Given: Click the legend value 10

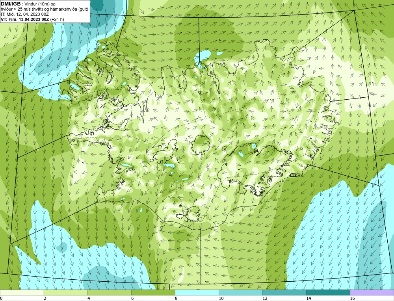Looking at the screenshot, I should pyautogui.click(x=221, y=298).
